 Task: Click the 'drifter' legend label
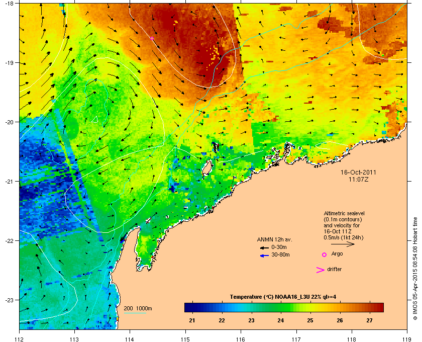pos(334,269)
